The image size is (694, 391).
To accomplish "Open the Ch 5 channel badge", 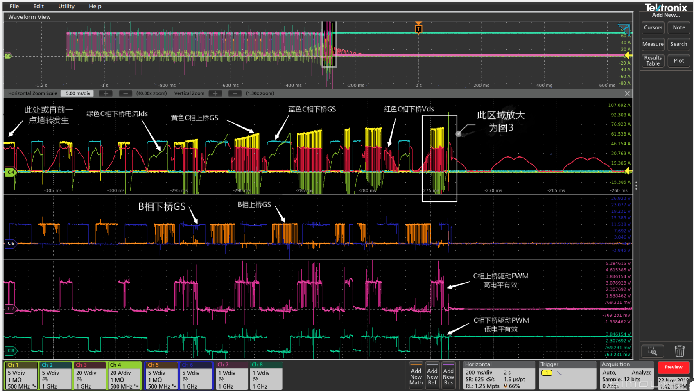I will [162, 375].
